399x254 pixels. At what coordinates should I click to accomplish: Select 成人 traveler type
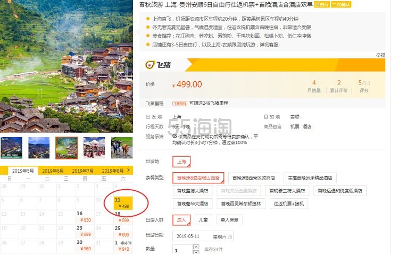pos(181,220)
